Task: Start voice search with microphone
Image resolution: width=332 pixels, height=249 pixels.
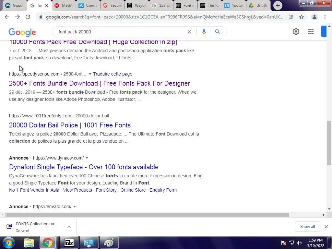Action: click(x=204, y=32)
